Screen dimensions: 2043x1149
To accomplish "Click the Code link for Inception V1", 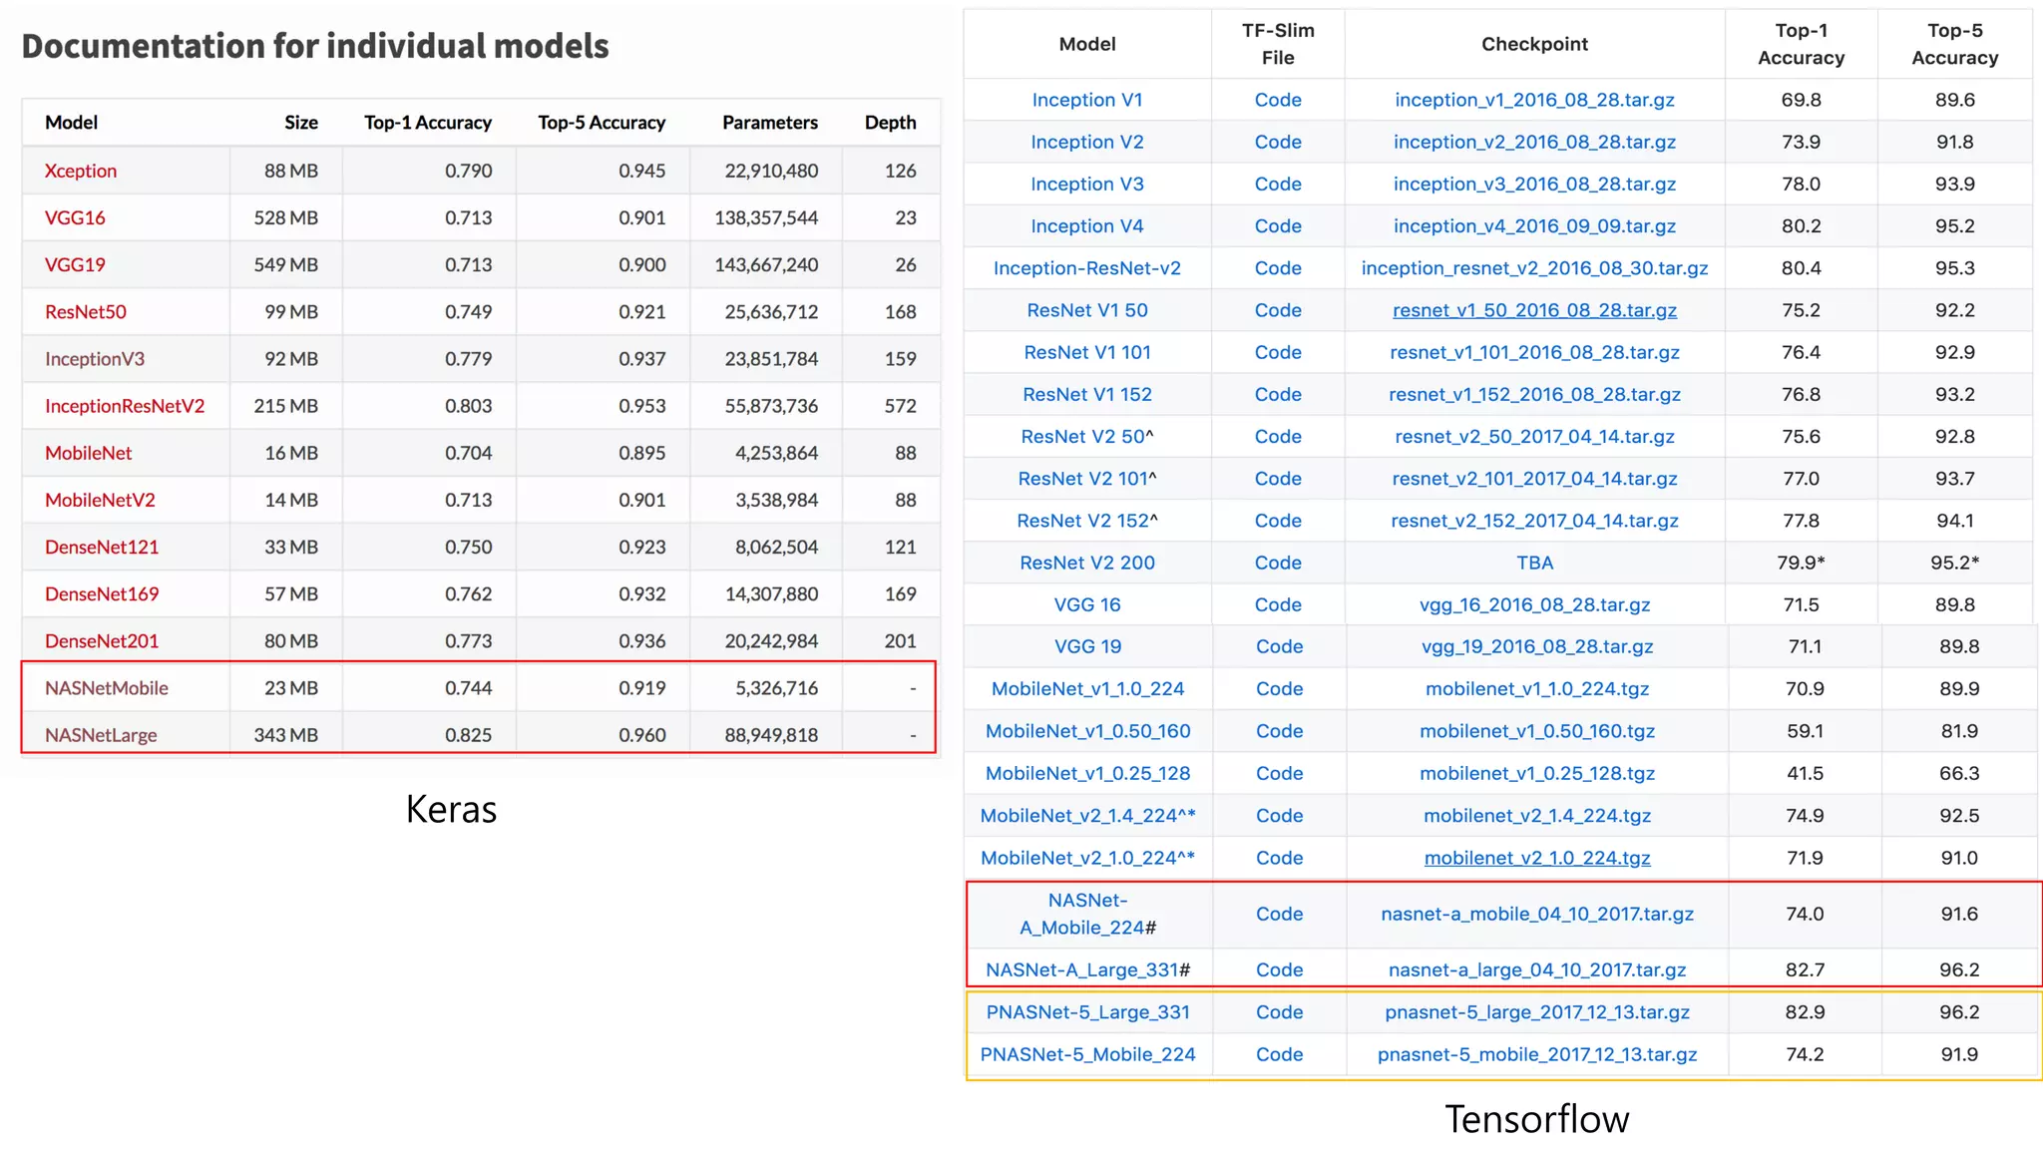I will tap(1278, 100).
